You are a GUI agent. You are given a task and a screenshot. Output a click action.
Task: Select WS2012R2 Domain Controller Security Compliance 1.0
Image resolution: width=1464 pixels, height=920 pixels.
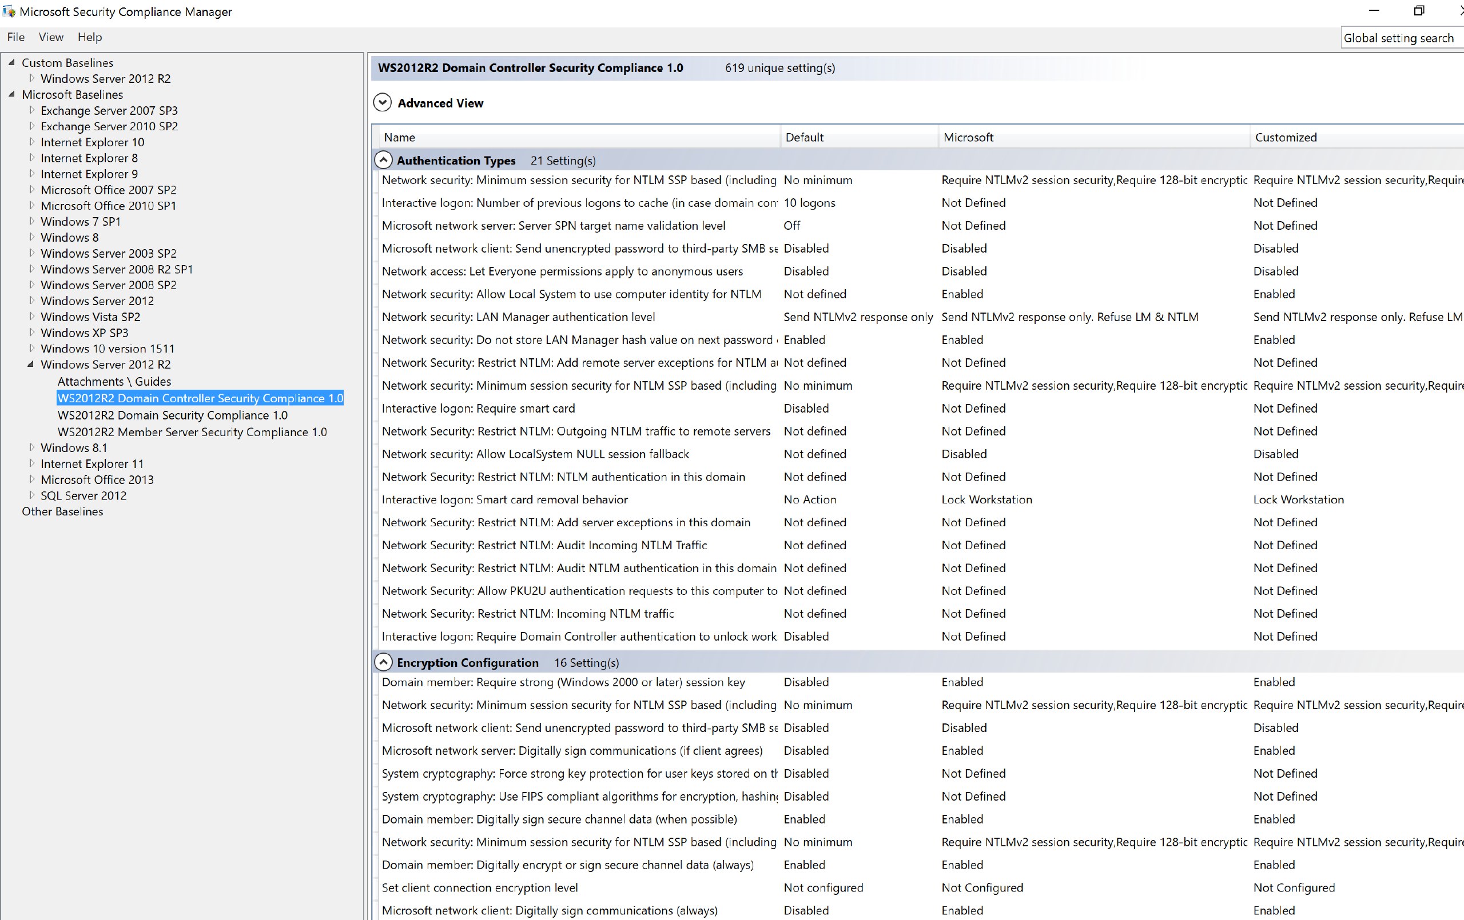[200, 398]
